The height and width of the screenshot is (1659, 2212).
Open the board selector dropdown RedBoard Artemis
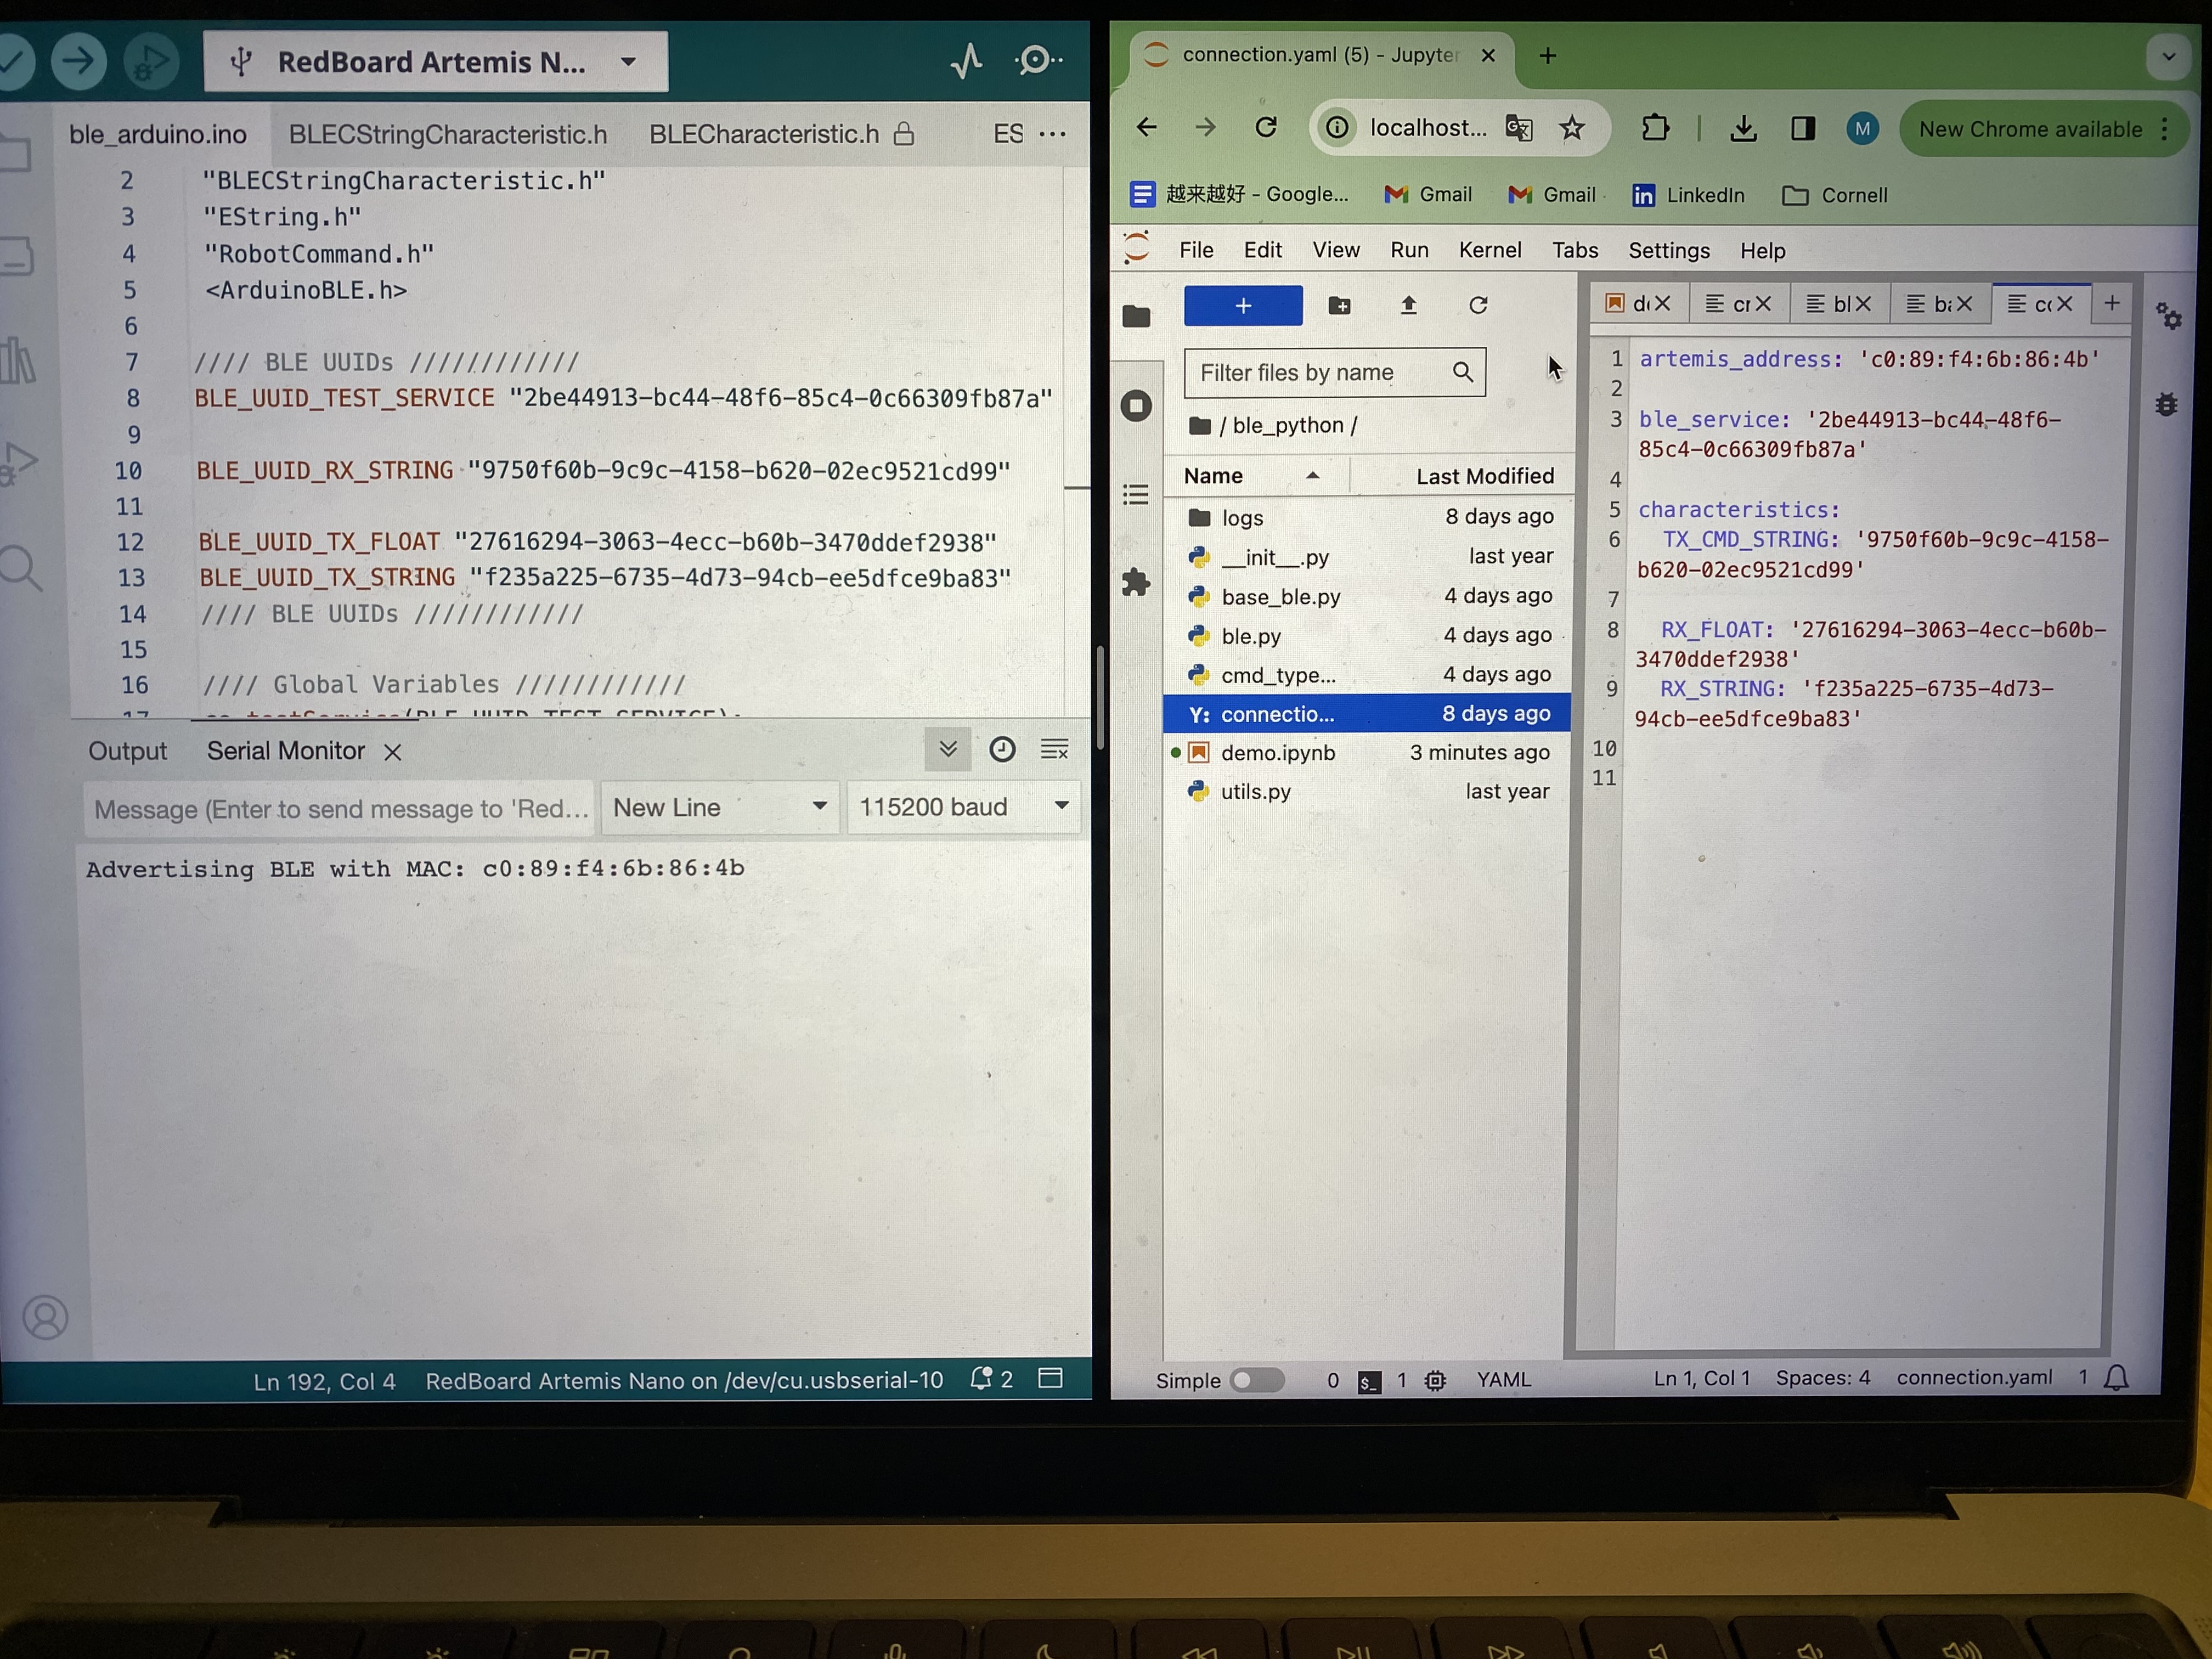(436, 62)
